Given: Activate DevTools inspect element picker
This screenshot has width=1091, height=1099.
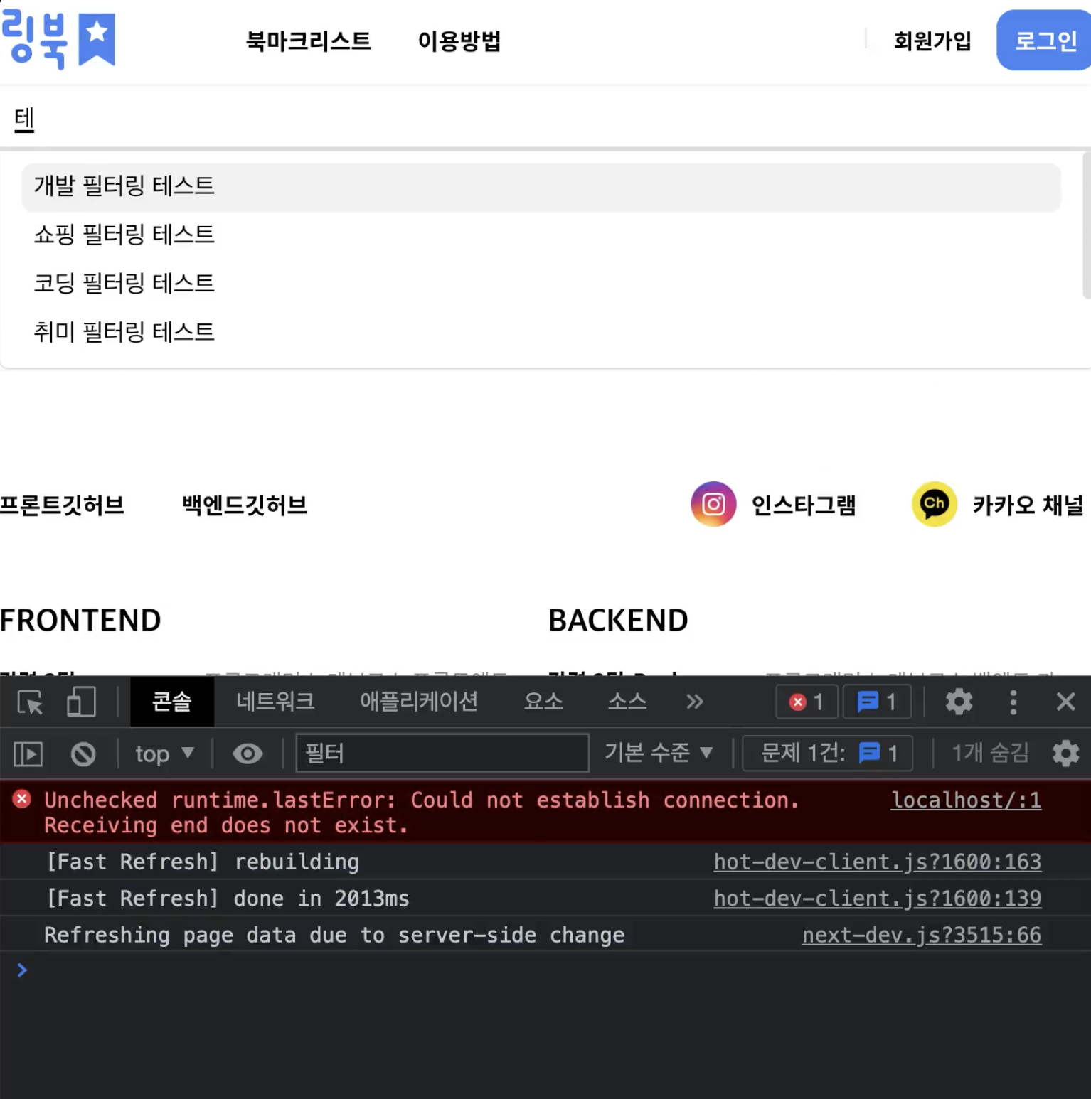Looking at the screenshot, I should pyautogui.click(x=30, y=702).
